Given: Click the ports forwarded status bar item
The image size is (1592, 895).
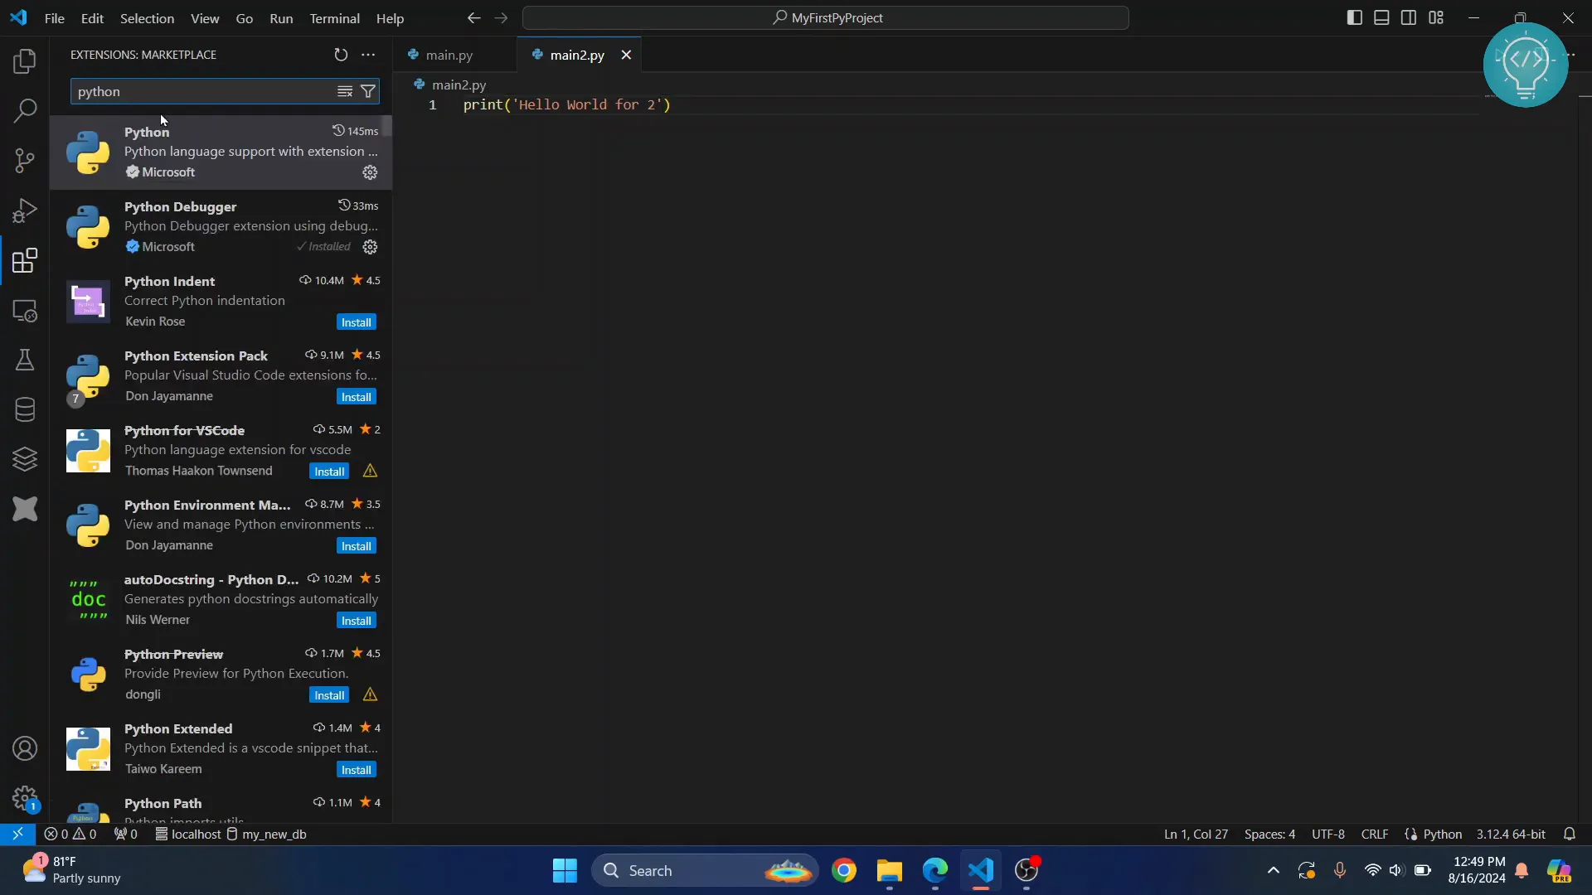Looking at the screenshot, I should [x=126, y=834].
